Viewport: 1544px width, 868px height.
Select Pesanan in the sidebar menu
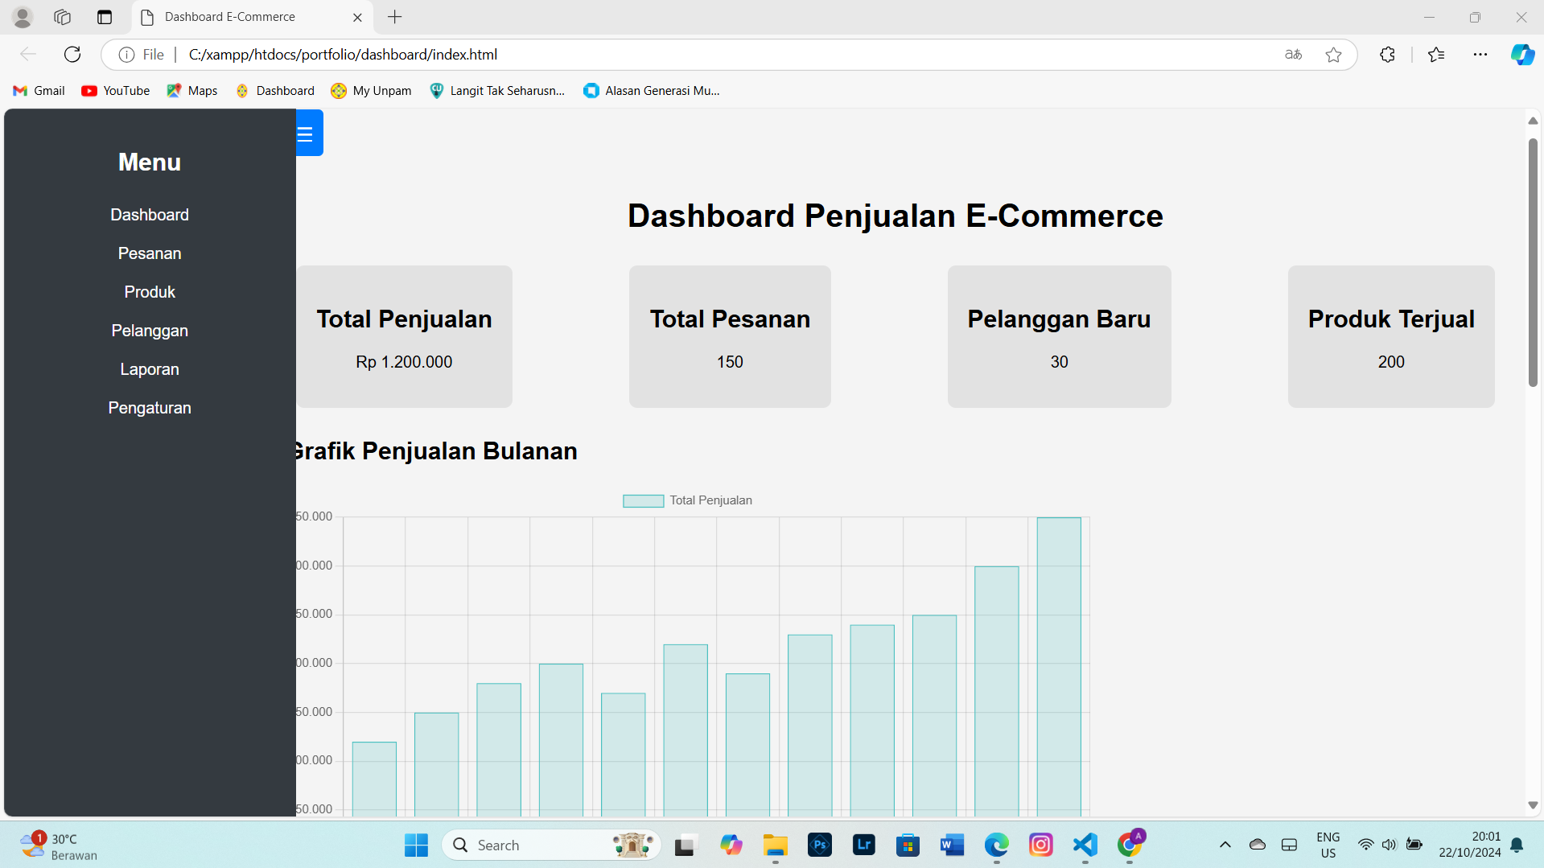pyautogui.click(x=149, y=253)
